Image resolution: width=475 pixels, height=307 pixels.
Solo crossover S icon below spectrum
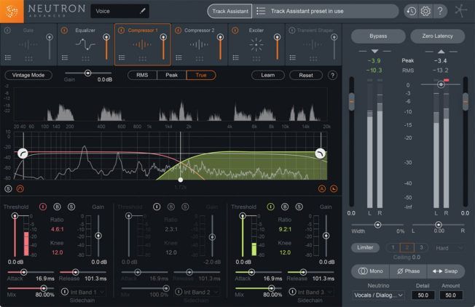coord(8,188)
